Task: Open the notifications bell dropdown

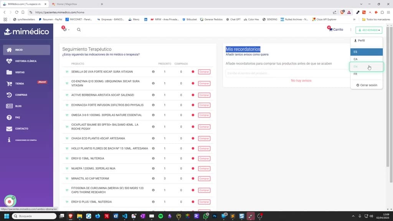Action: (x=65, y=29)
